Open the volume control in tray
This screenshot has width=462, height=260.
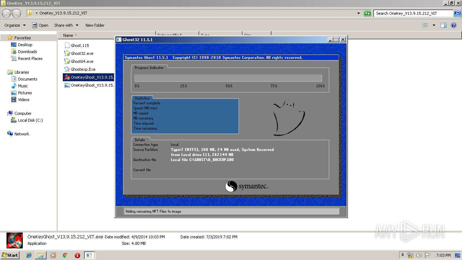pos(419,255)
